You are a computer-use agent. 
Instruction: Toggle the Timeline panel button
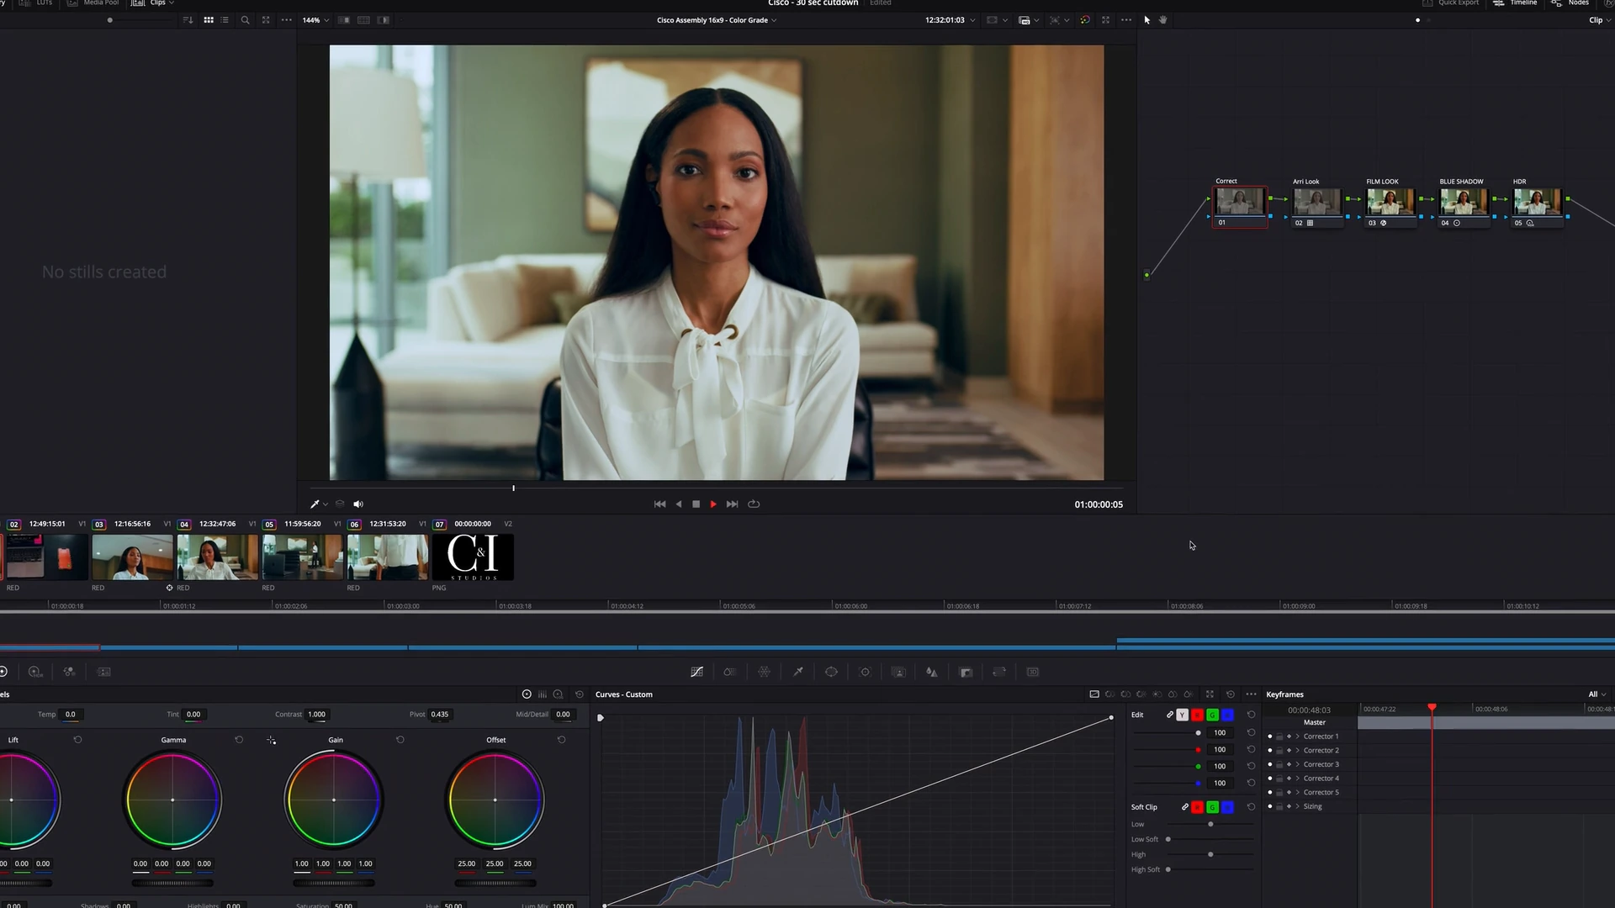(x=1515, y=3)
